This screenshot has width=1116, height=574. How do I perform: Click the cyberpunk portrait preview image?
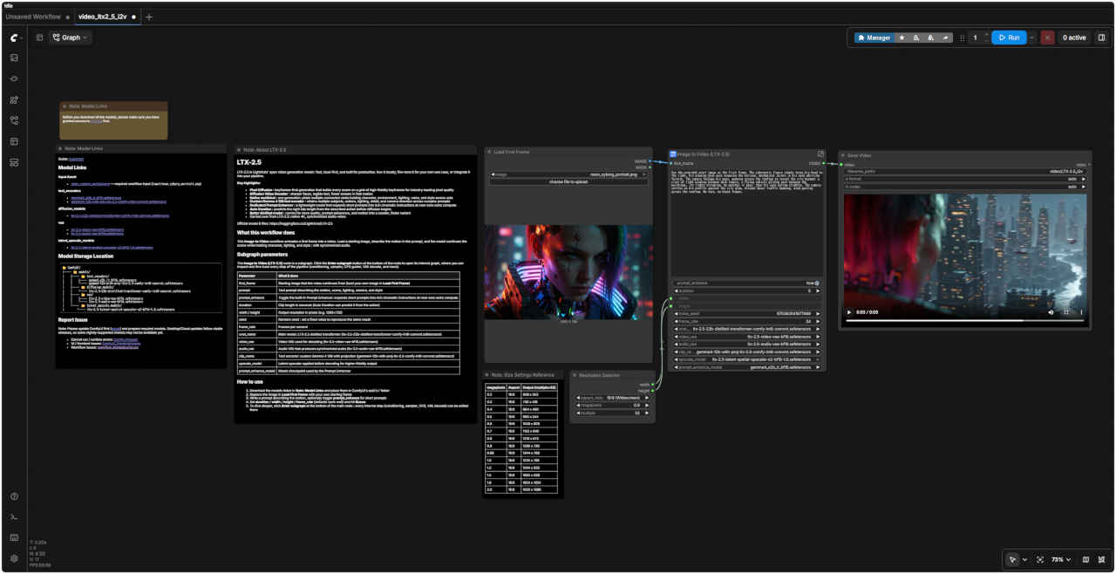[x=568, y=271]
